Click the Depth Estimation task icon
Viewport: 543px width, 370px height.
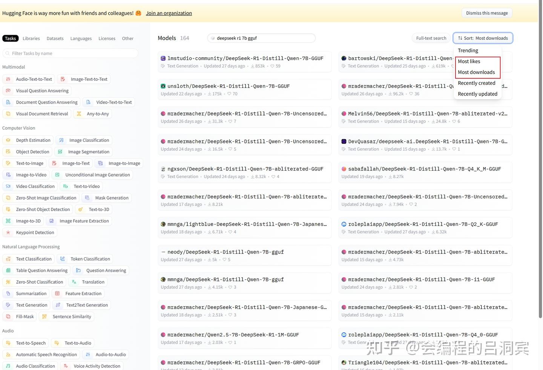point(8,140)
